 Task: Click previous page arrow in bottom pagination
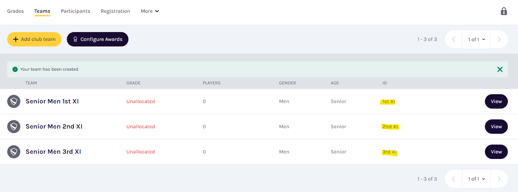(x=454, y=179)
